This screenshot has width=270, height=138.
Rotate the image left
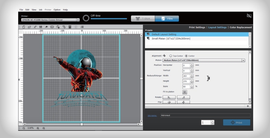[169, 97]
